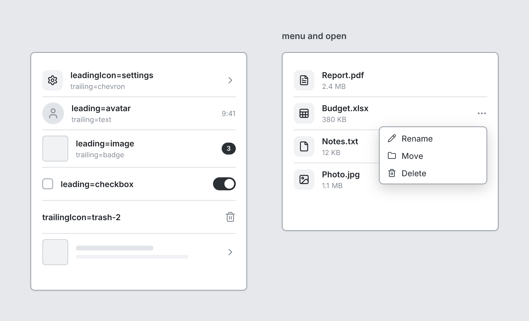Click the folder icon beside Move
Image resolution: width=529 pixels, height=321 pixels.
392,156
